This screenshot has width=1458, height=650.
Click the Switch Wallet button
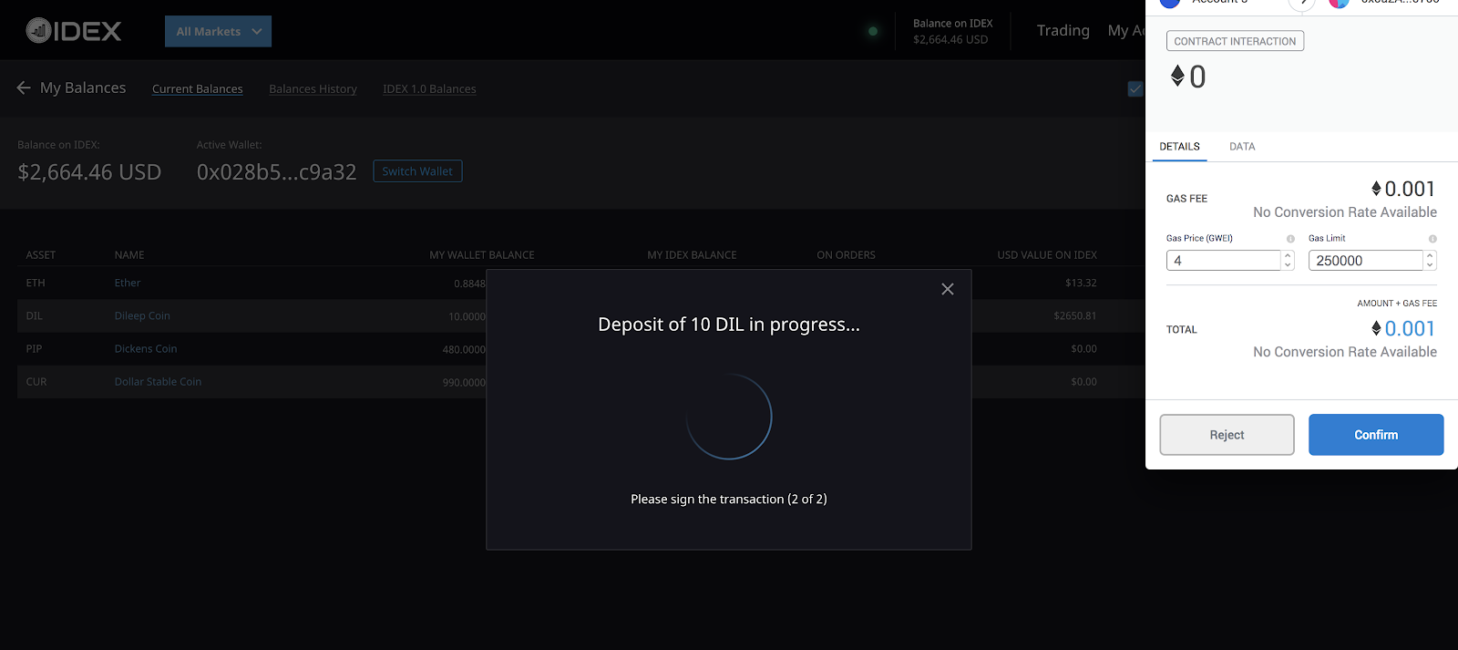[x=417, y=171]
